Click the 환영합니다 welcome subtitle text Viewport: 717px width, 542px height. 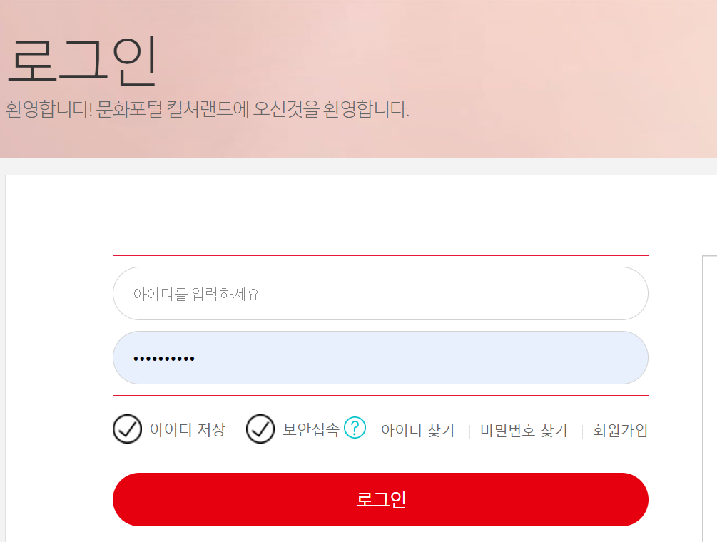tap(207, 109)
